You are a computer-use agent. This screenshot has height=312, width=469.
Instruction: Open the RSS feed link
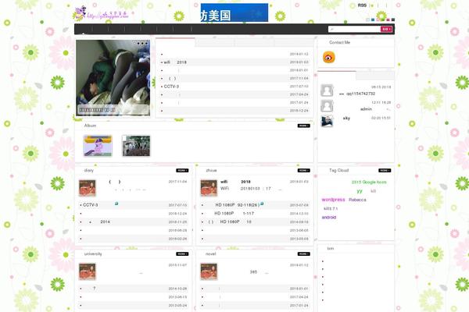362,5
